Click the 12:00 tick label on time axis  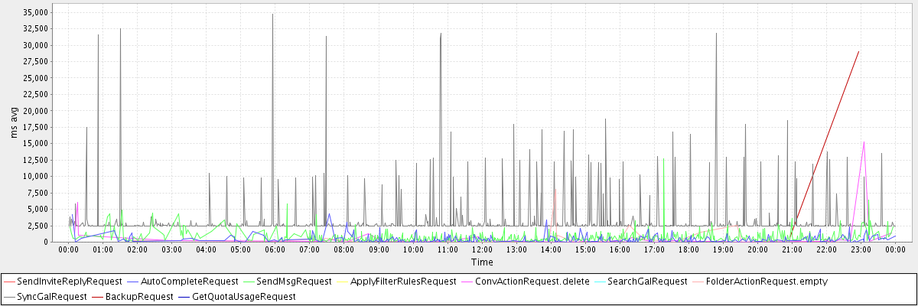(482, 249)
